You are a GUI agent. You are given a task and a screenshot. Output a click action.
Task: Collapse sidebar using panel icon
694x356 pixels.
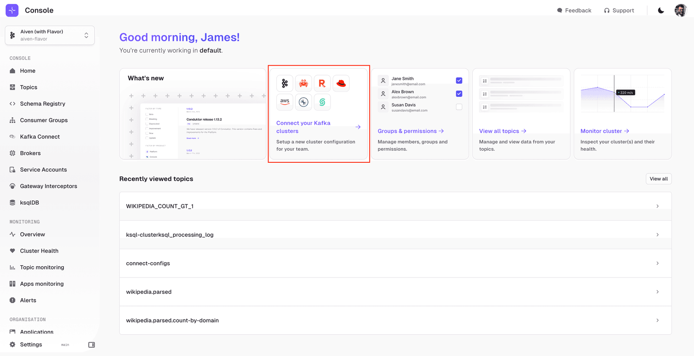tap(92, 345)
